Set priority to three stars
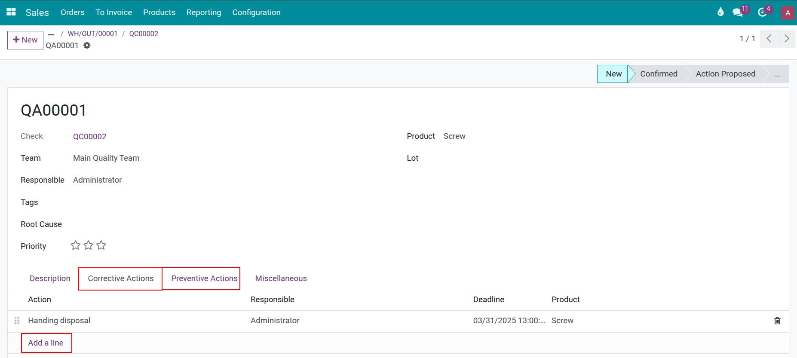797x358 pixels. click(101, 245)
